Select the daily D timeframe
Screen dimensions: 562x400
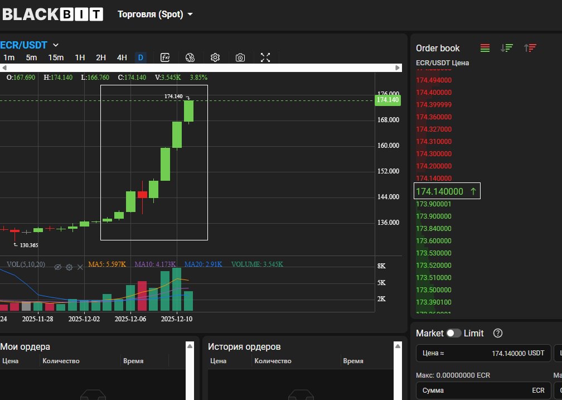(x=140, y=57)
